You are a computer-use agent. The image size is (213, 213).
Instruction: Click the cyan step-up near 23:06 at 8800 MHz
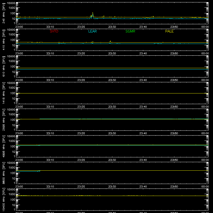coord(39,171)
